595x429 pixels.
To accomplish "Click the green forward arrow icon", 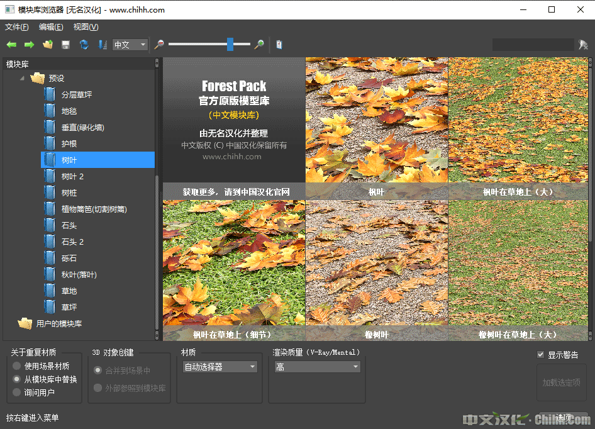I will [29, 45].
